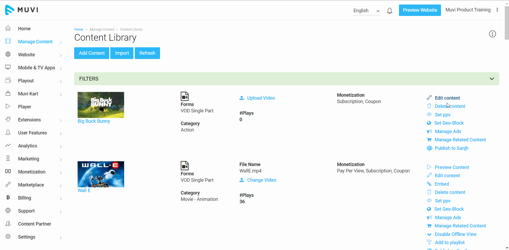Open the English language dropdown
The image size is (509, 250).
(367, 11)
